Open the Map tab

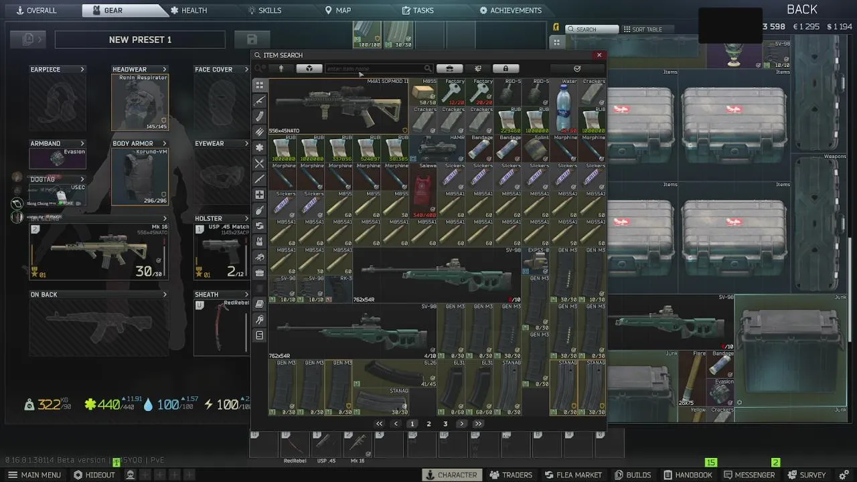(x=338, y=10)
